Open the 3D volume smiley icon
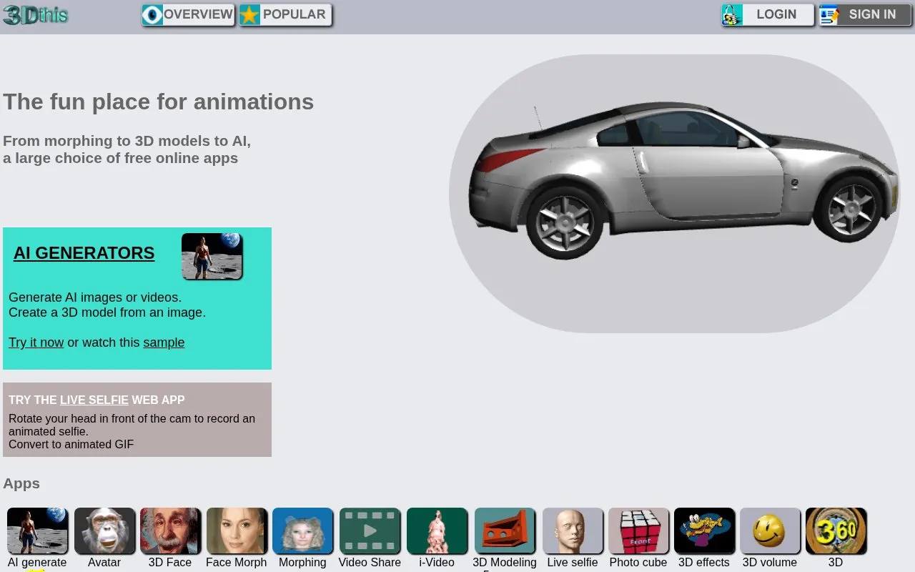The image size is (915, 572). point(770,531)
